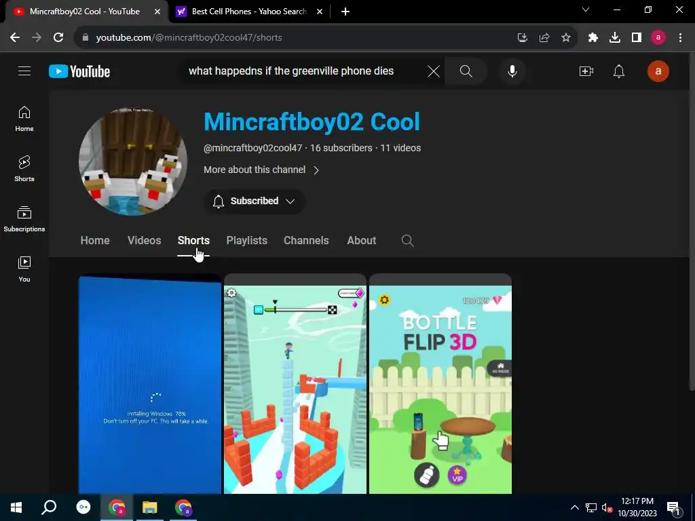Click the muted volume tray icon

coord(607,507)
